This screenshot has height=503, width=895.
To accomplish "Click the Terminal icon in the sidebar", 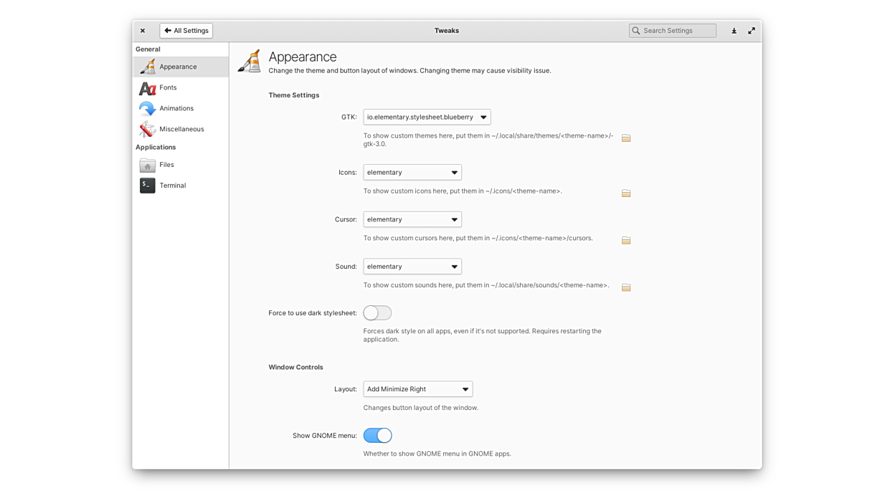I will click(x=148, y=186).
